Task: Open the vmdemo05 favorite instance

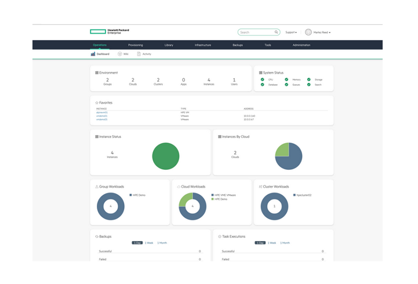Action: tap(102, 119)
